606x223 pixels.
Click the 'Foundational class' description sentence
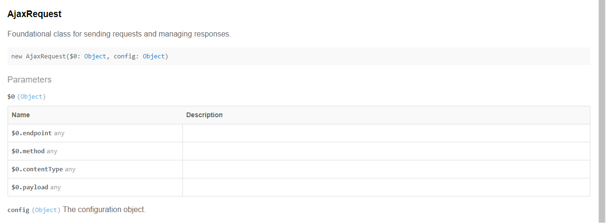pos(119,34)
